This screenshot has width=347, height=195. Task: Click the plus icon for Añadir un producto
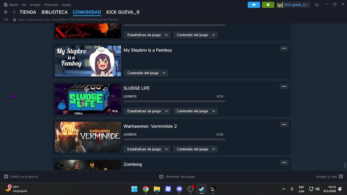pos(6,177)
